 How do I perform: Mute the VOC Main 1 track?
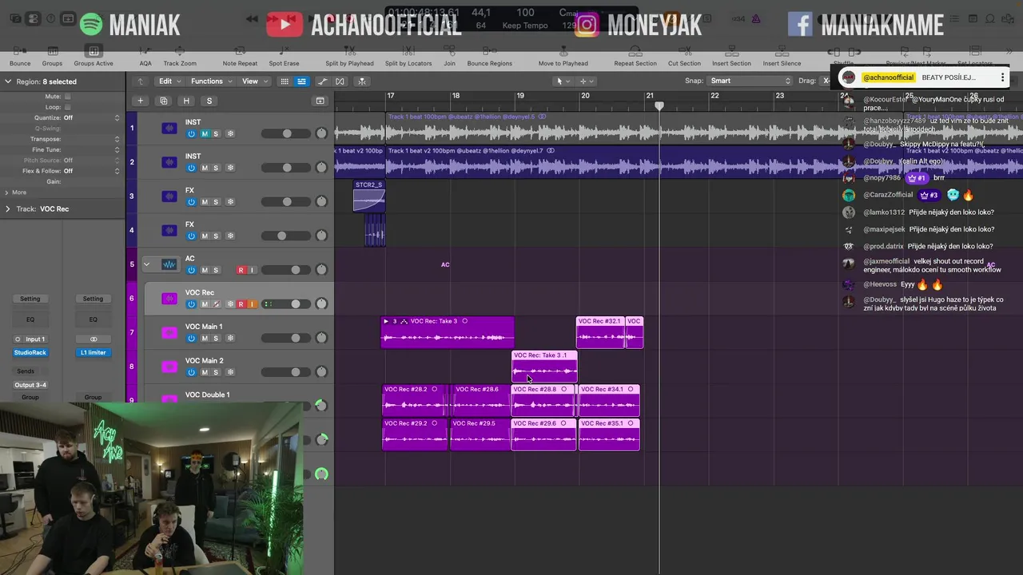coord(205,339)
